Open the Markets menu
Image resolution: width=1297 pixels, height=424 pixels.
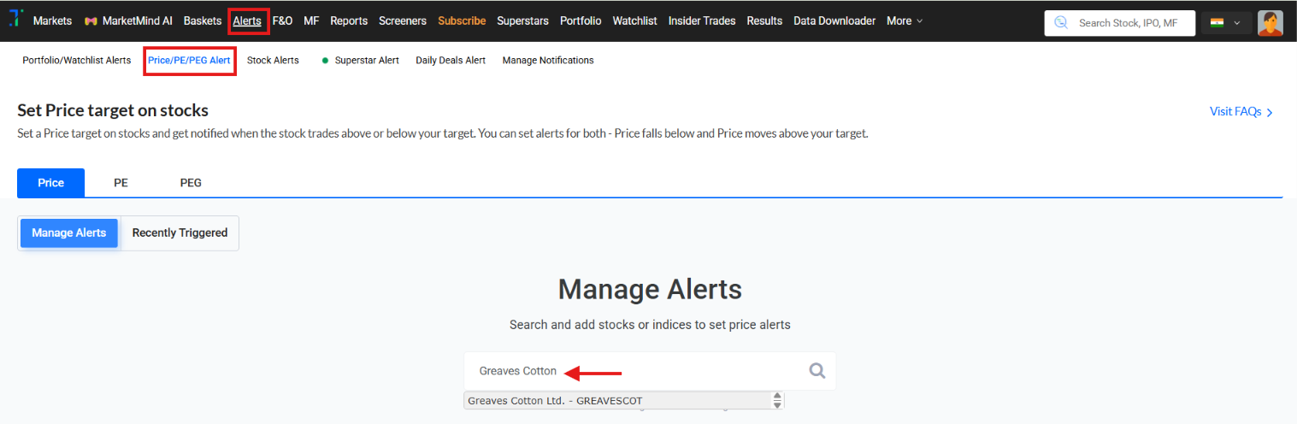point(52,21)
